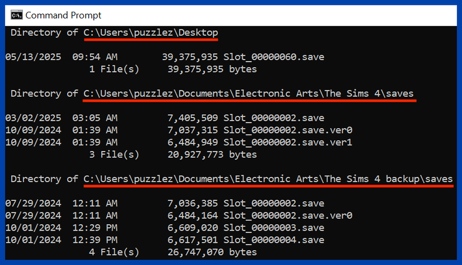
Task: Click the Command Prompt title bar icon
Action: pos(17,15)
